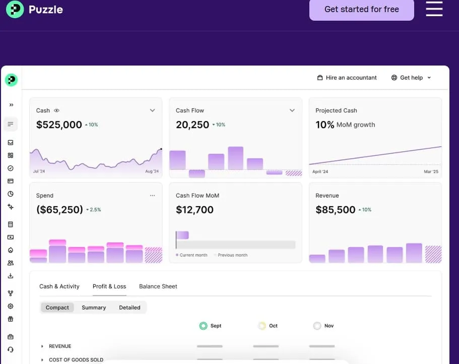Click the download icon in the sidebar
459x364 pixels.
(11, 275)
